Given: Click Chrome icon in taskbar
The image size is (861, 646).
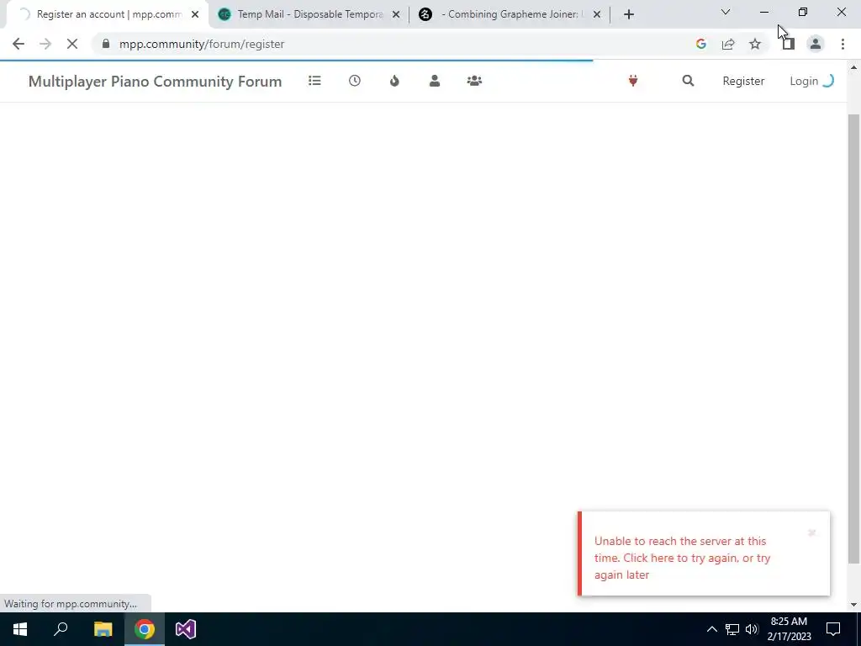Looking at the screenshot, I should (x=145, y=629).
